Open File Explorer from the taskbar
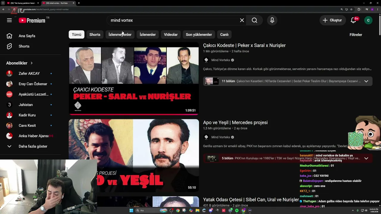The width and height of the screenshot is (381, 214). pos(197,210)
